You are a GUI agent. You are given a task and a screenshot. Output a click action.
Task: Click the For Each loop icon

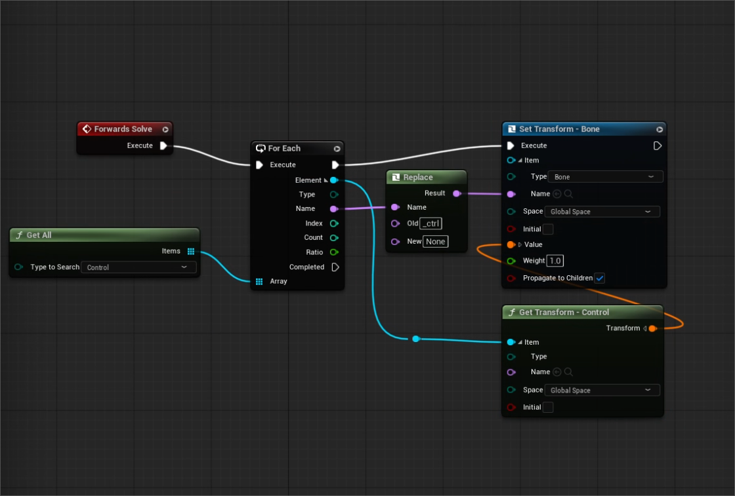260,148
